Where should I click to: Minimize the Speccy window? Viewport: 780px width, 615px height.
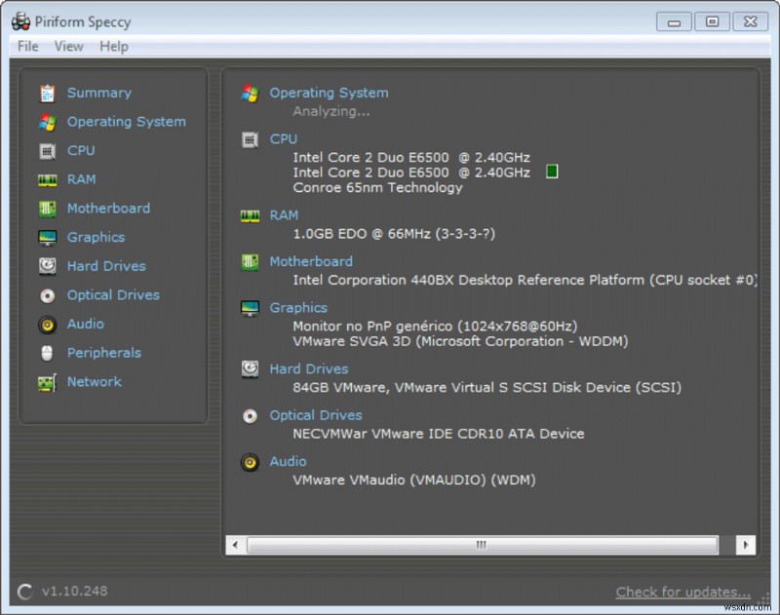tap(674, 21)
